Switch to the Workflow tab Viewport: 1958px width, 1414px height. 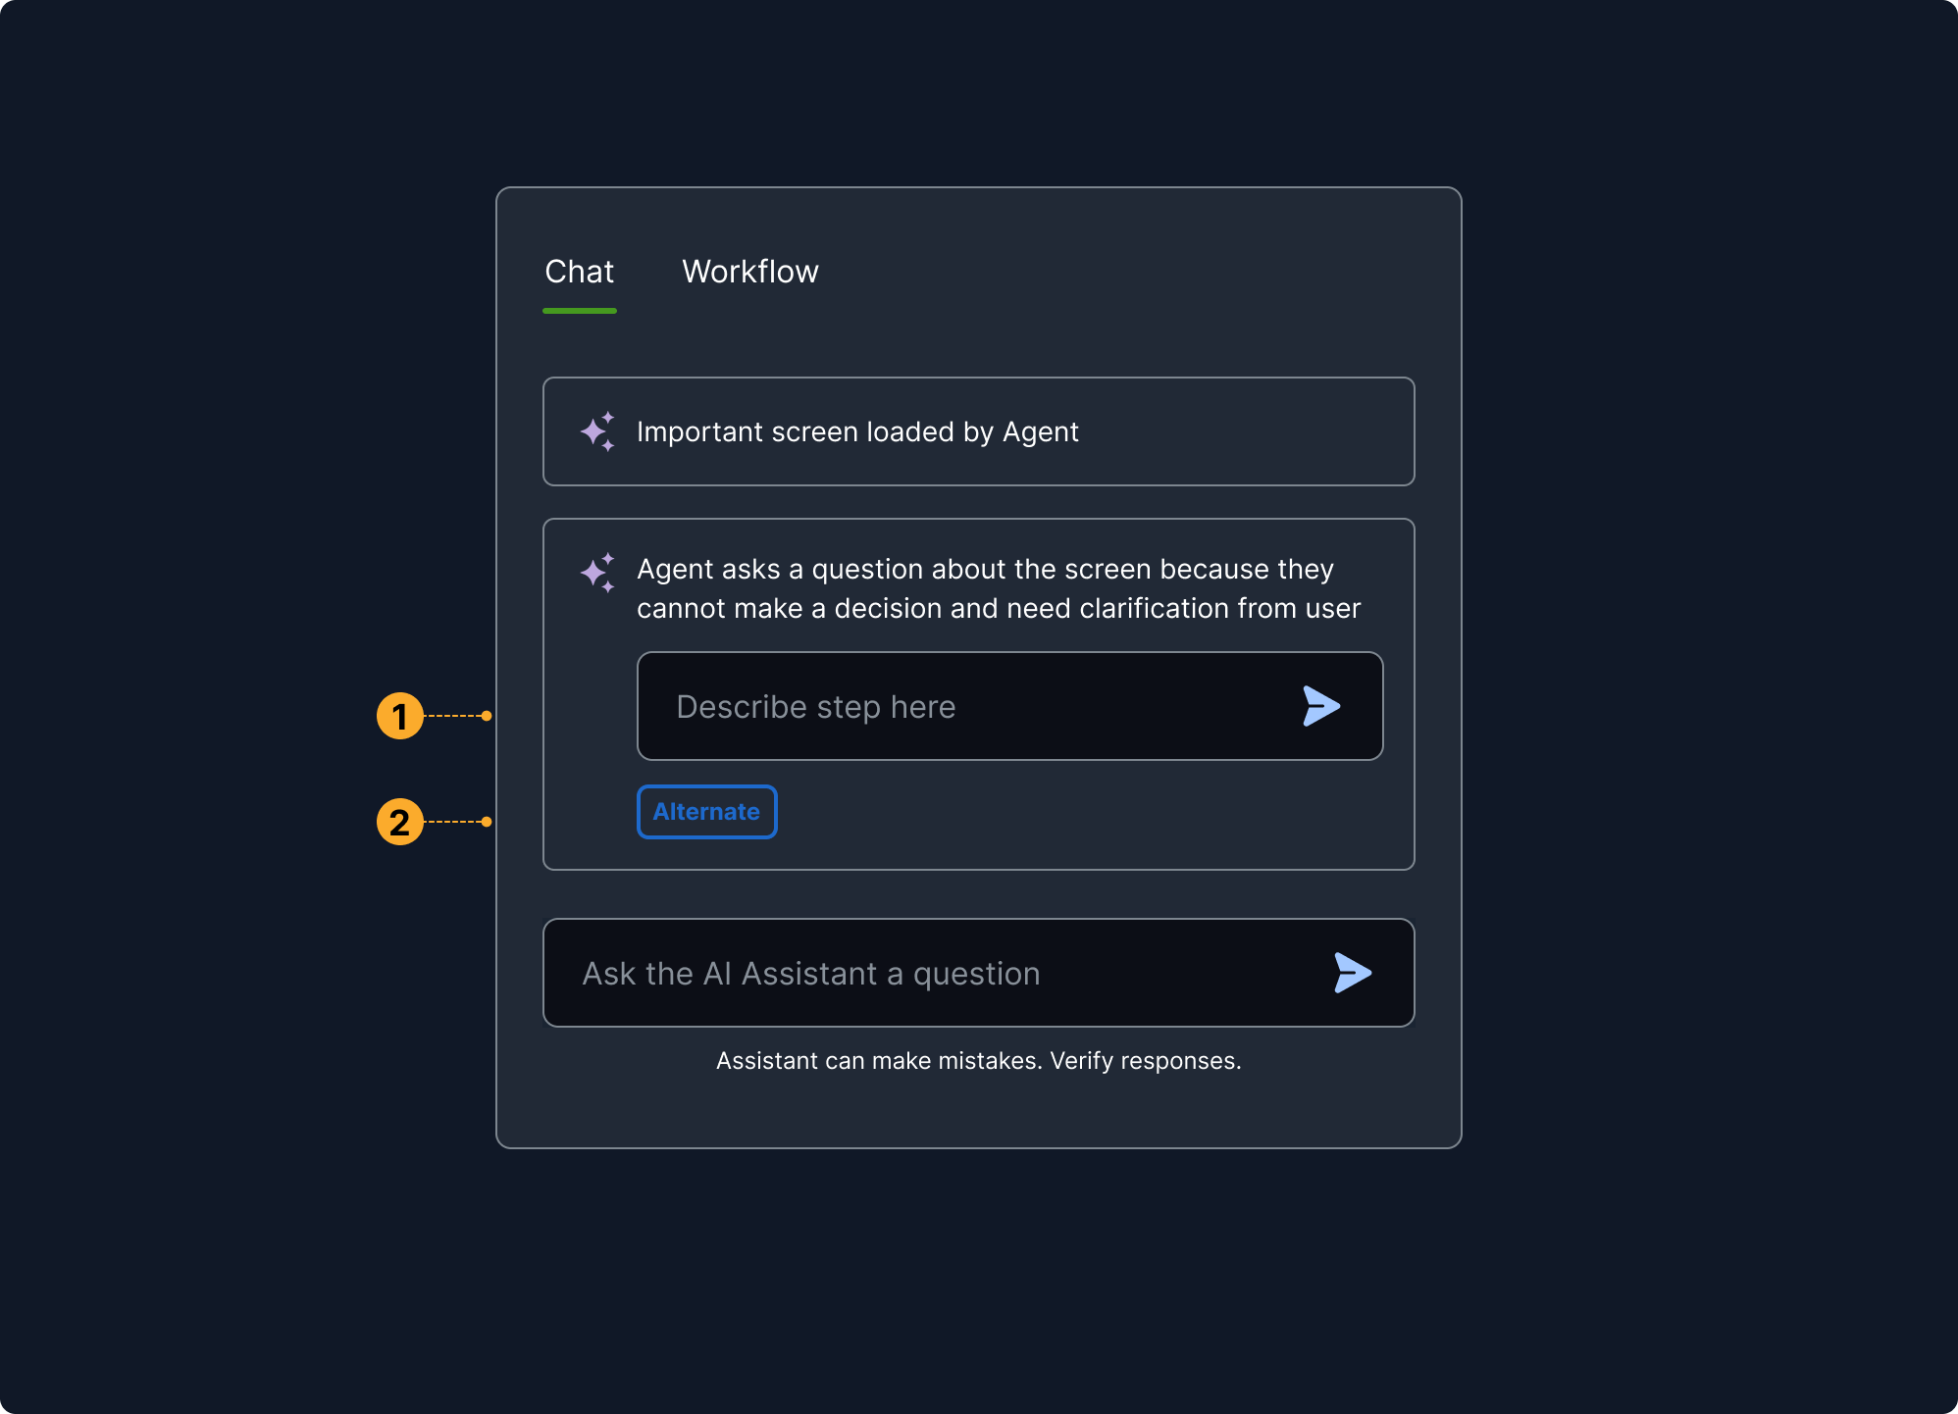pos(750,272)
